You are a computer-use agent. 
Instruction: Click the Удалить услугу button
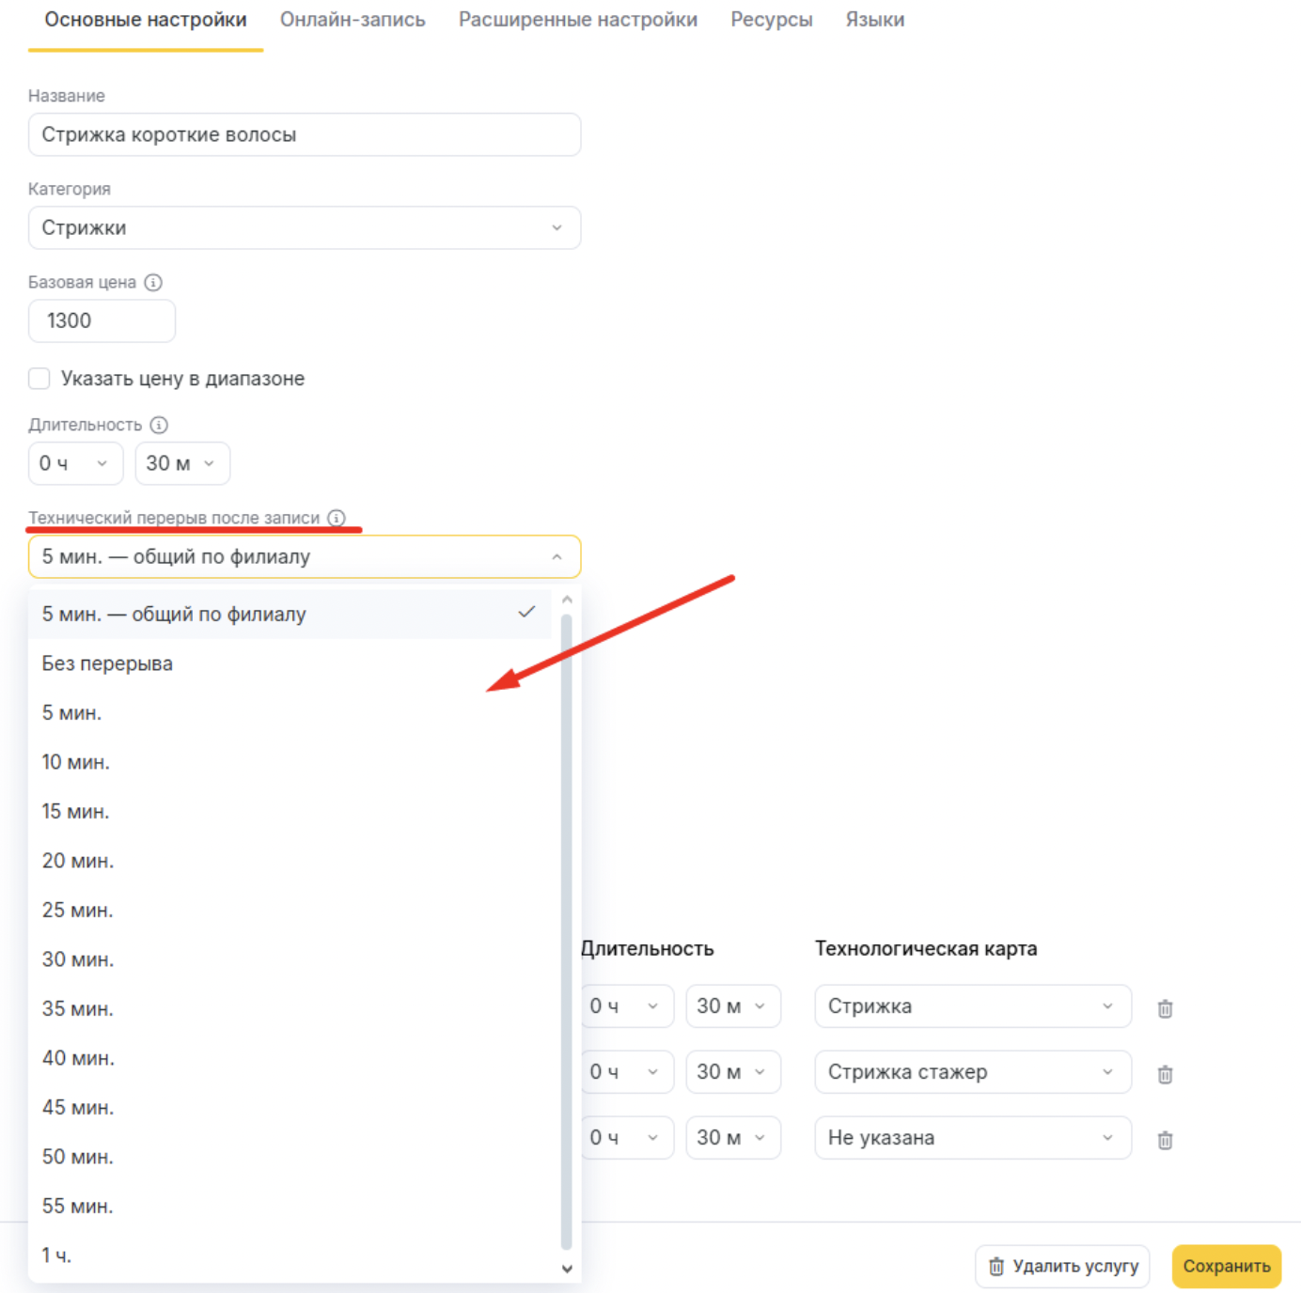click(1062, 1267)
